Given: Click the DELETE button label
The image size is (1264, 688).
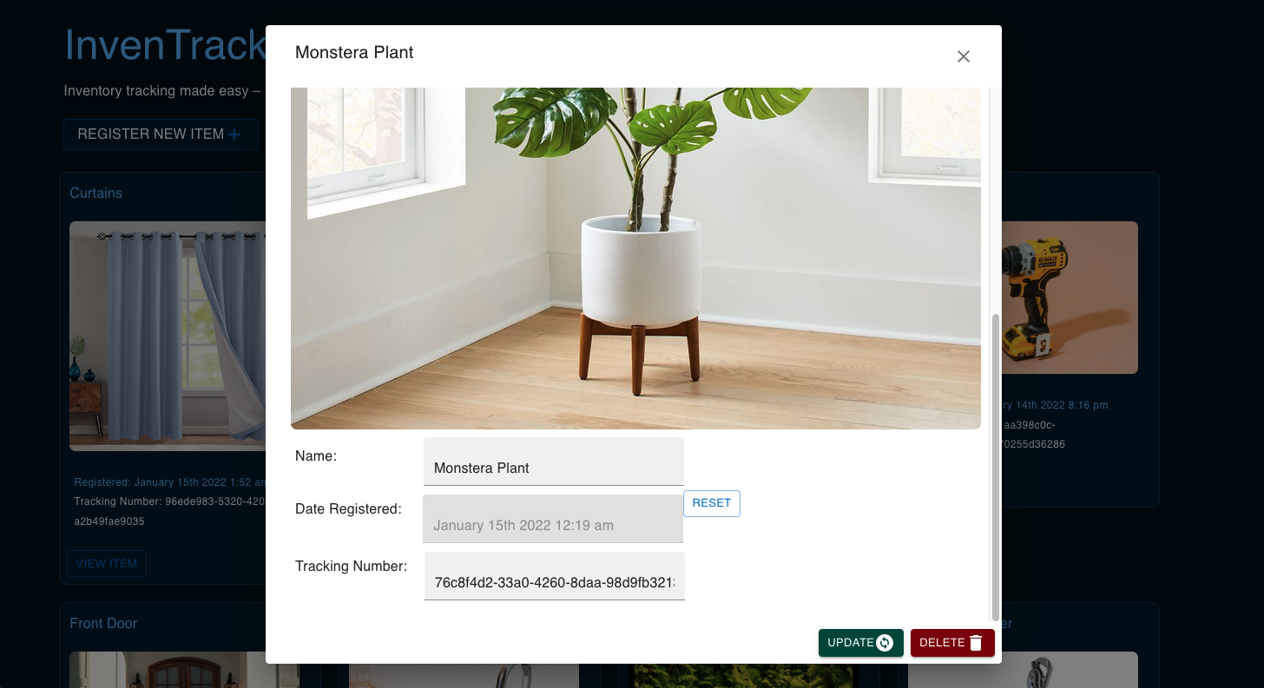Looking at the screenshot, I should click(942, 643).
